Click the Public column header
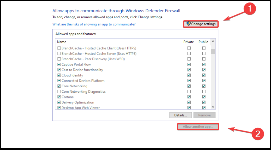Viewport: 271px width, 150px height. point(203,42)
